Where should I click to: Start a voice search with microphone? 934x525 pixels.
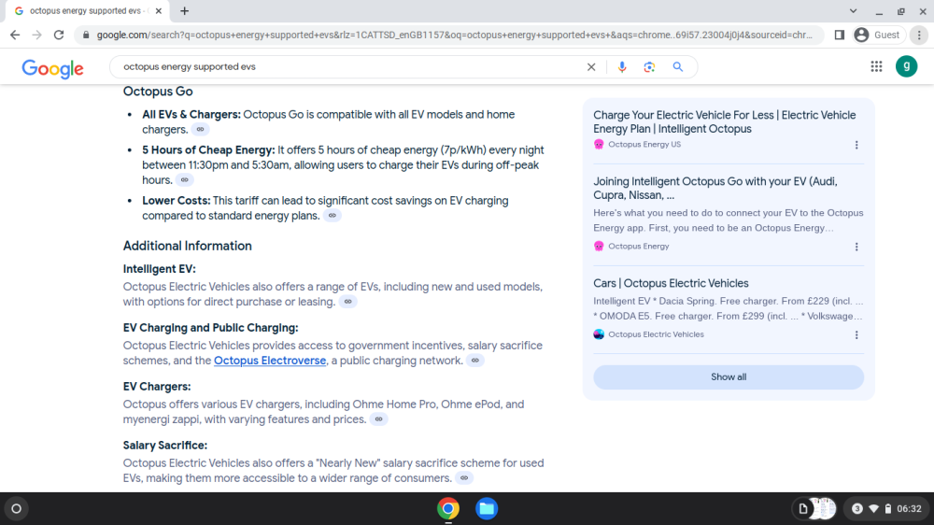(x=622, y=66)
